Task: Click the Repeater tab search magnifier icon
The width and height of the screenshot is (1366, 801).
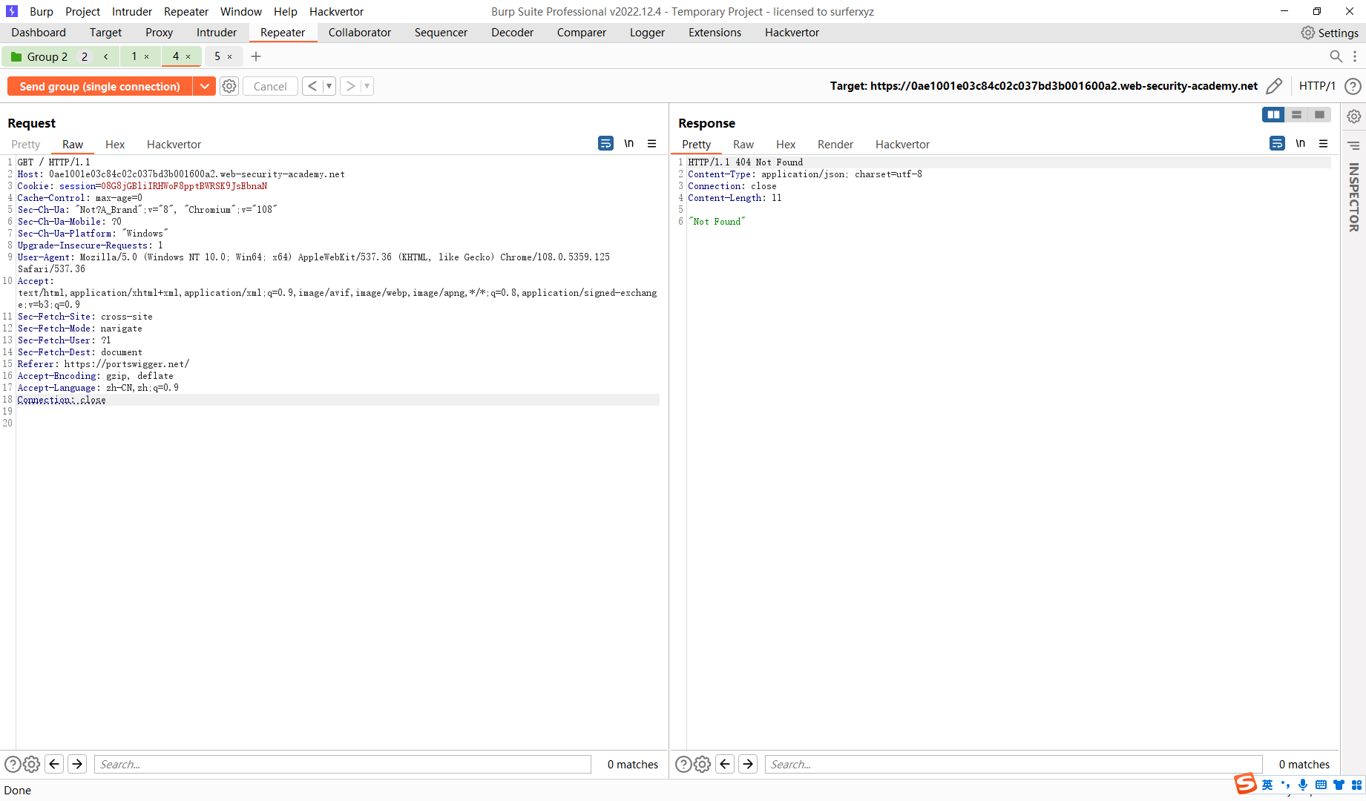Action: click(x=1336, y=56)
